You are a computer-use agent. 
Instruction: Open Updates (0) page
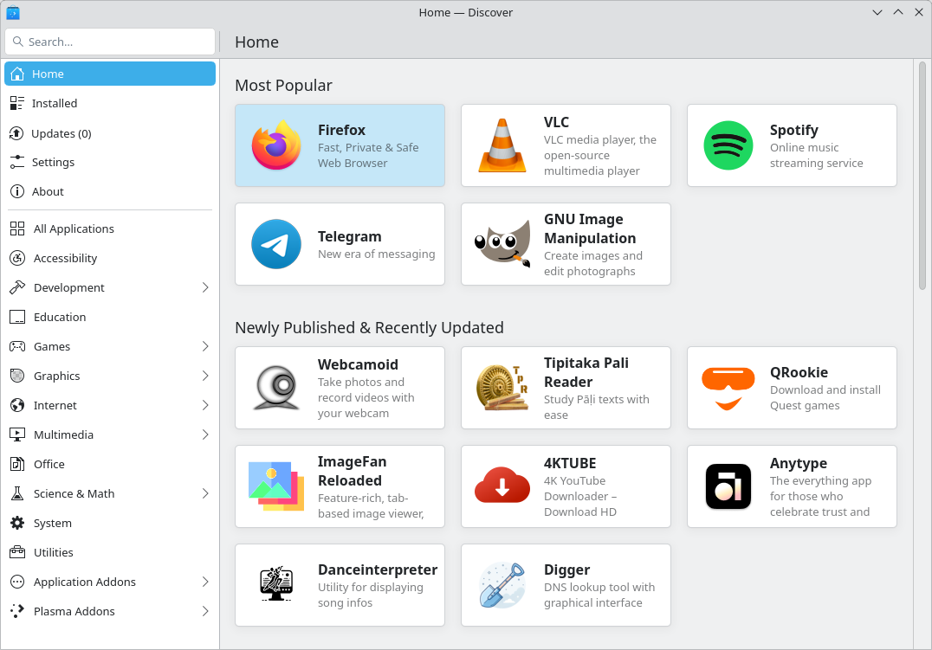110,133
